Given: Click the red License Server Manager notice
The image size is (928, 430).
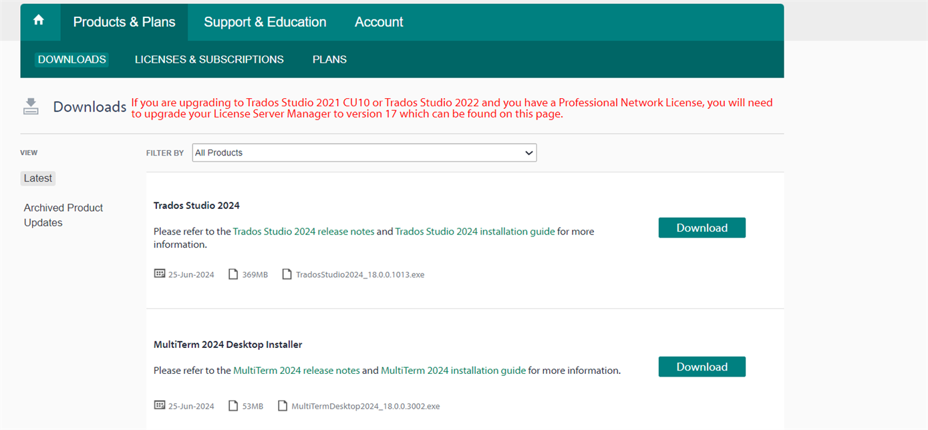Looking at the screenshot, I should tap(452, 108).
